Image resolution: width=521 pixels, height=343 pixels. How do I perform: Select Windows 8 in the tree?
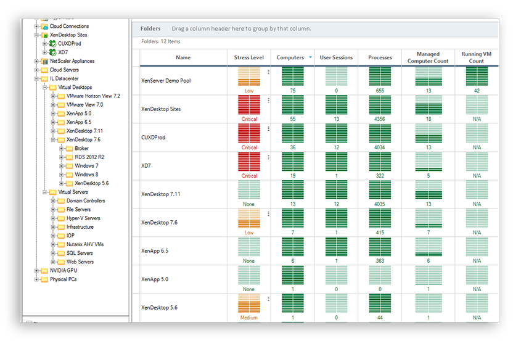pyautogui.click(x=86, y=175)
